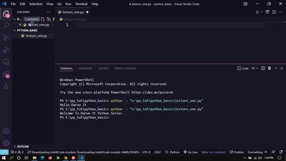Viewport: 286px width, 161px height.
Task: Save all unsaved files icon
Action: pyautogui.click(x=49, y=19)
